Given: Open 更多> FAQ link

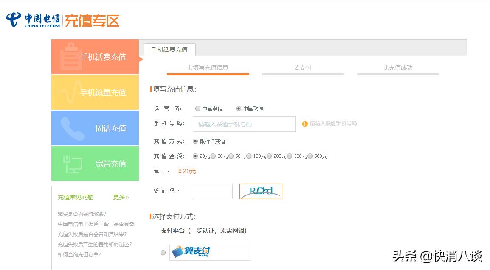Looking at the screenshot, I should [x=121, y=197].
